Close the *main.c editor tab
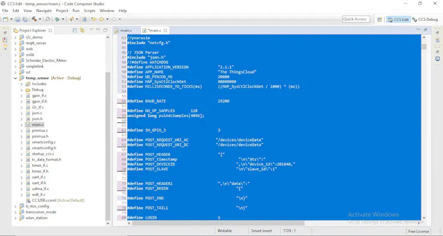Image resolution: width=443 pixels, height=236 pixels. point(166,30)
